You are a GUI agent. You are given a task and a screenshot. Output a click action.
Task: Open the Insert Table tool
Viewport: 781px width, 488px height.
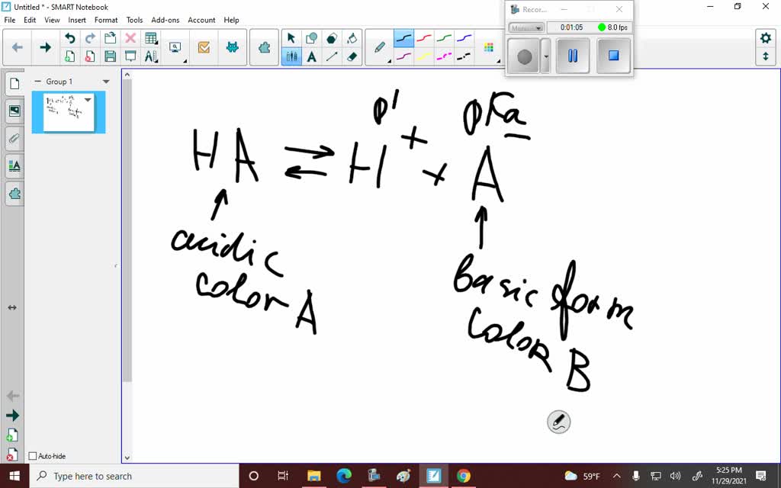[x=150, y=37]
